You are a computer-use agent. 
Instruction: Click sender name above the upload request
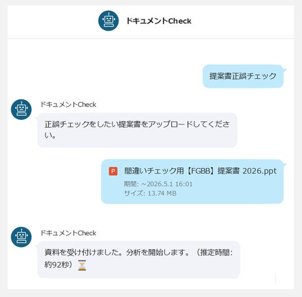click(x=68, y=104)
